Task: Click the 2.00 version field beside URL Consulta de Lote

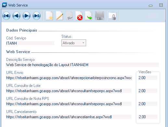Action: pos(148,91)
